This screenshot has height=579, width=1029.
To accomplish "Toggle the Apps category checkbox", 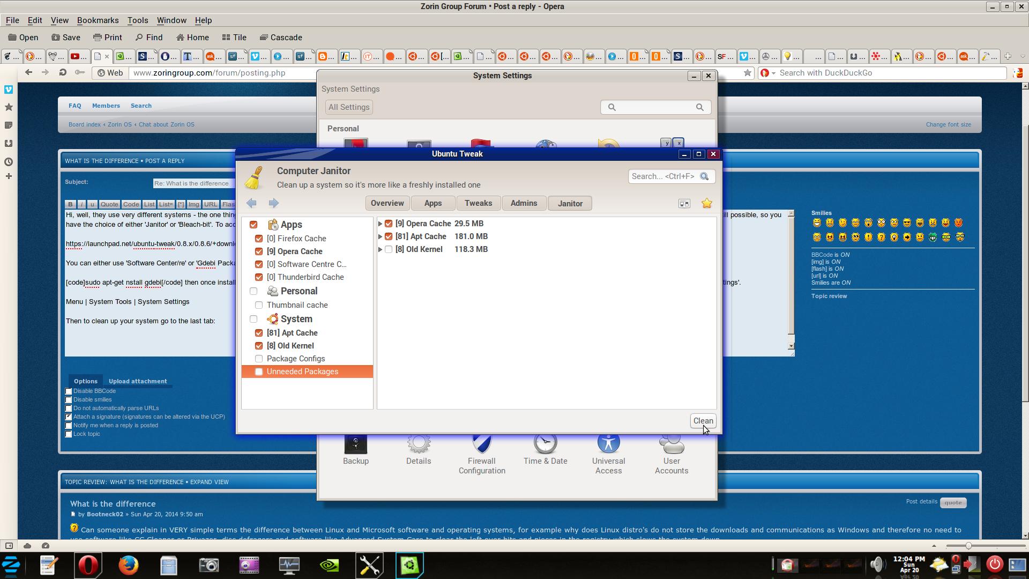I will pyautogui.click(x=253, y=225).
